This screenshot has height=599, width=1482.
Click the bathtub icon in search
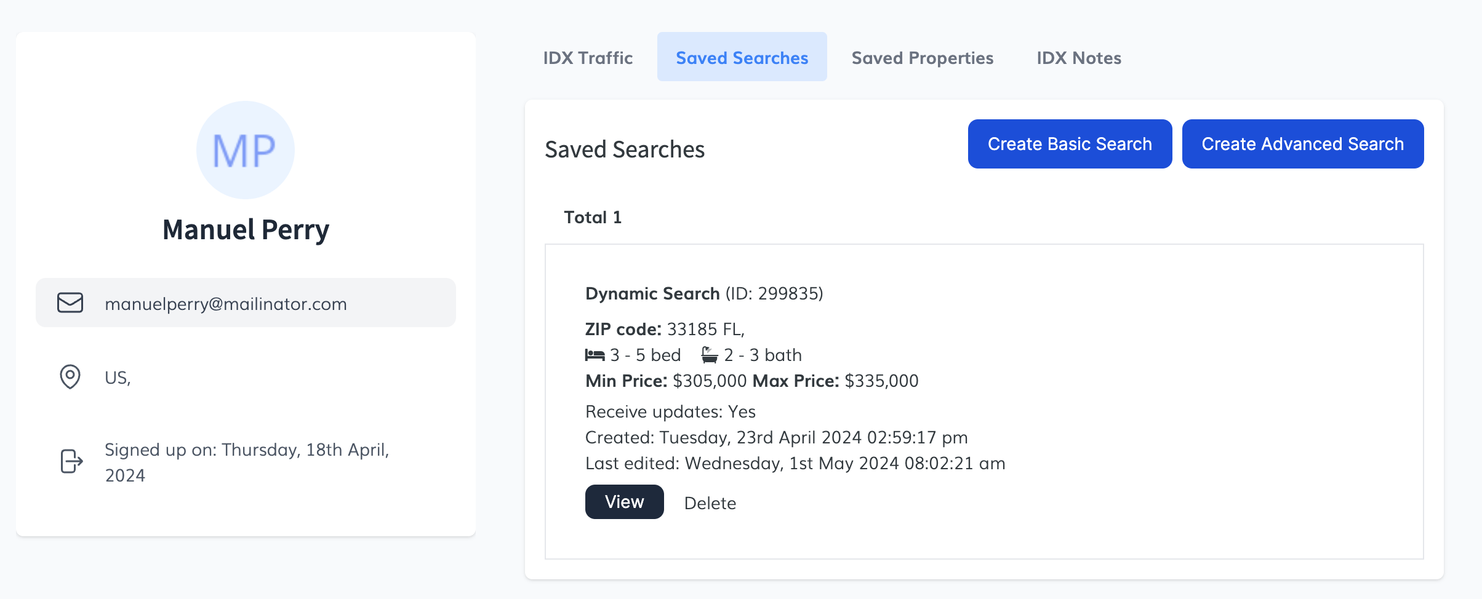(x=710, y=355)
